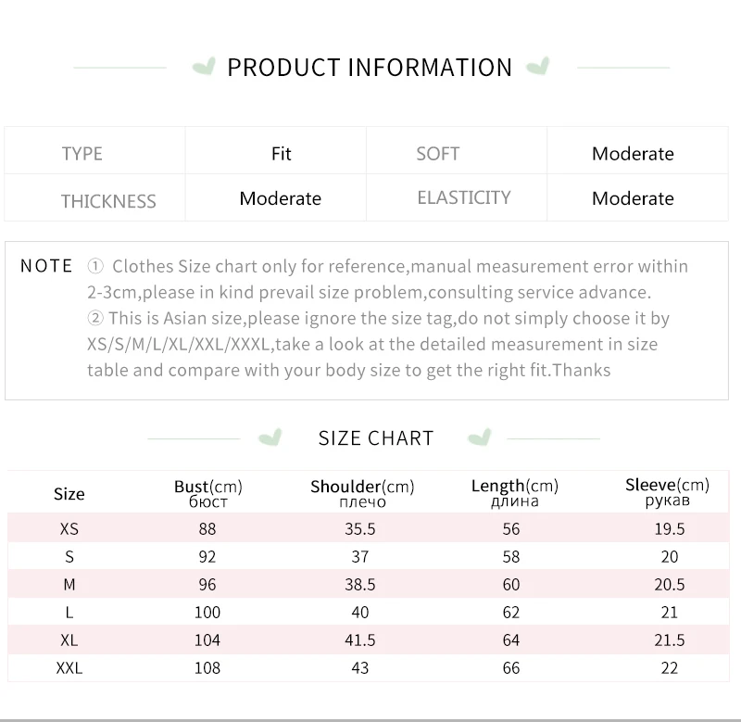The image size is (741, 722).
Task: Select the XXL size row label
Action: pos(69,667)
